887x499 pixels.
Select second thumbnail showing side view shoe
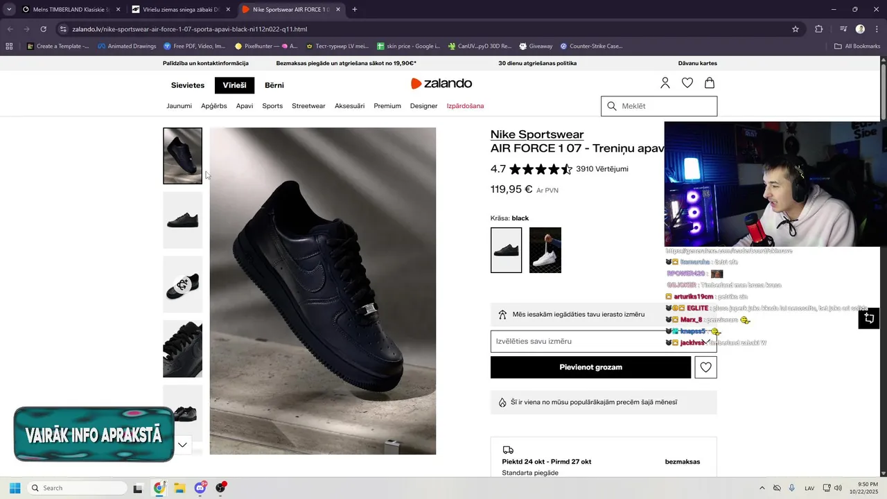[182, 220]
